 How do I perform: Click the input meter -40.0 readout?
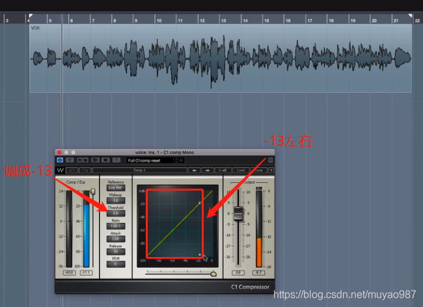point(70,273)
